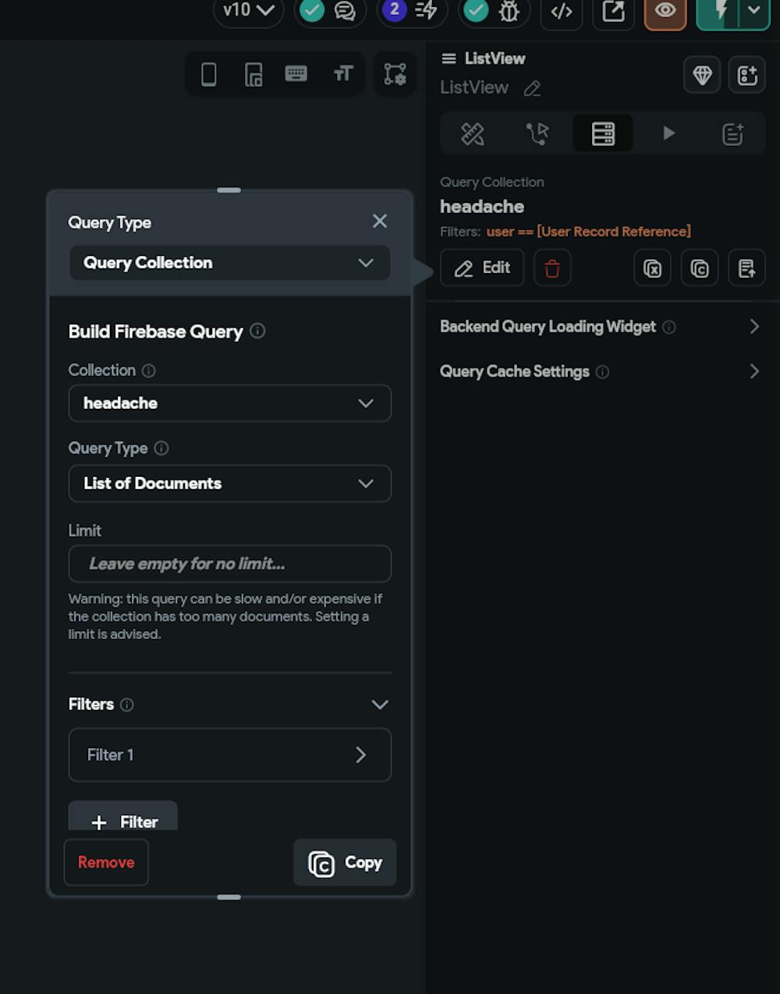The height and width of the screenshot is (994, 780).
Task: Toggle the keyboard display icon
Action: (x=296, y=74)
